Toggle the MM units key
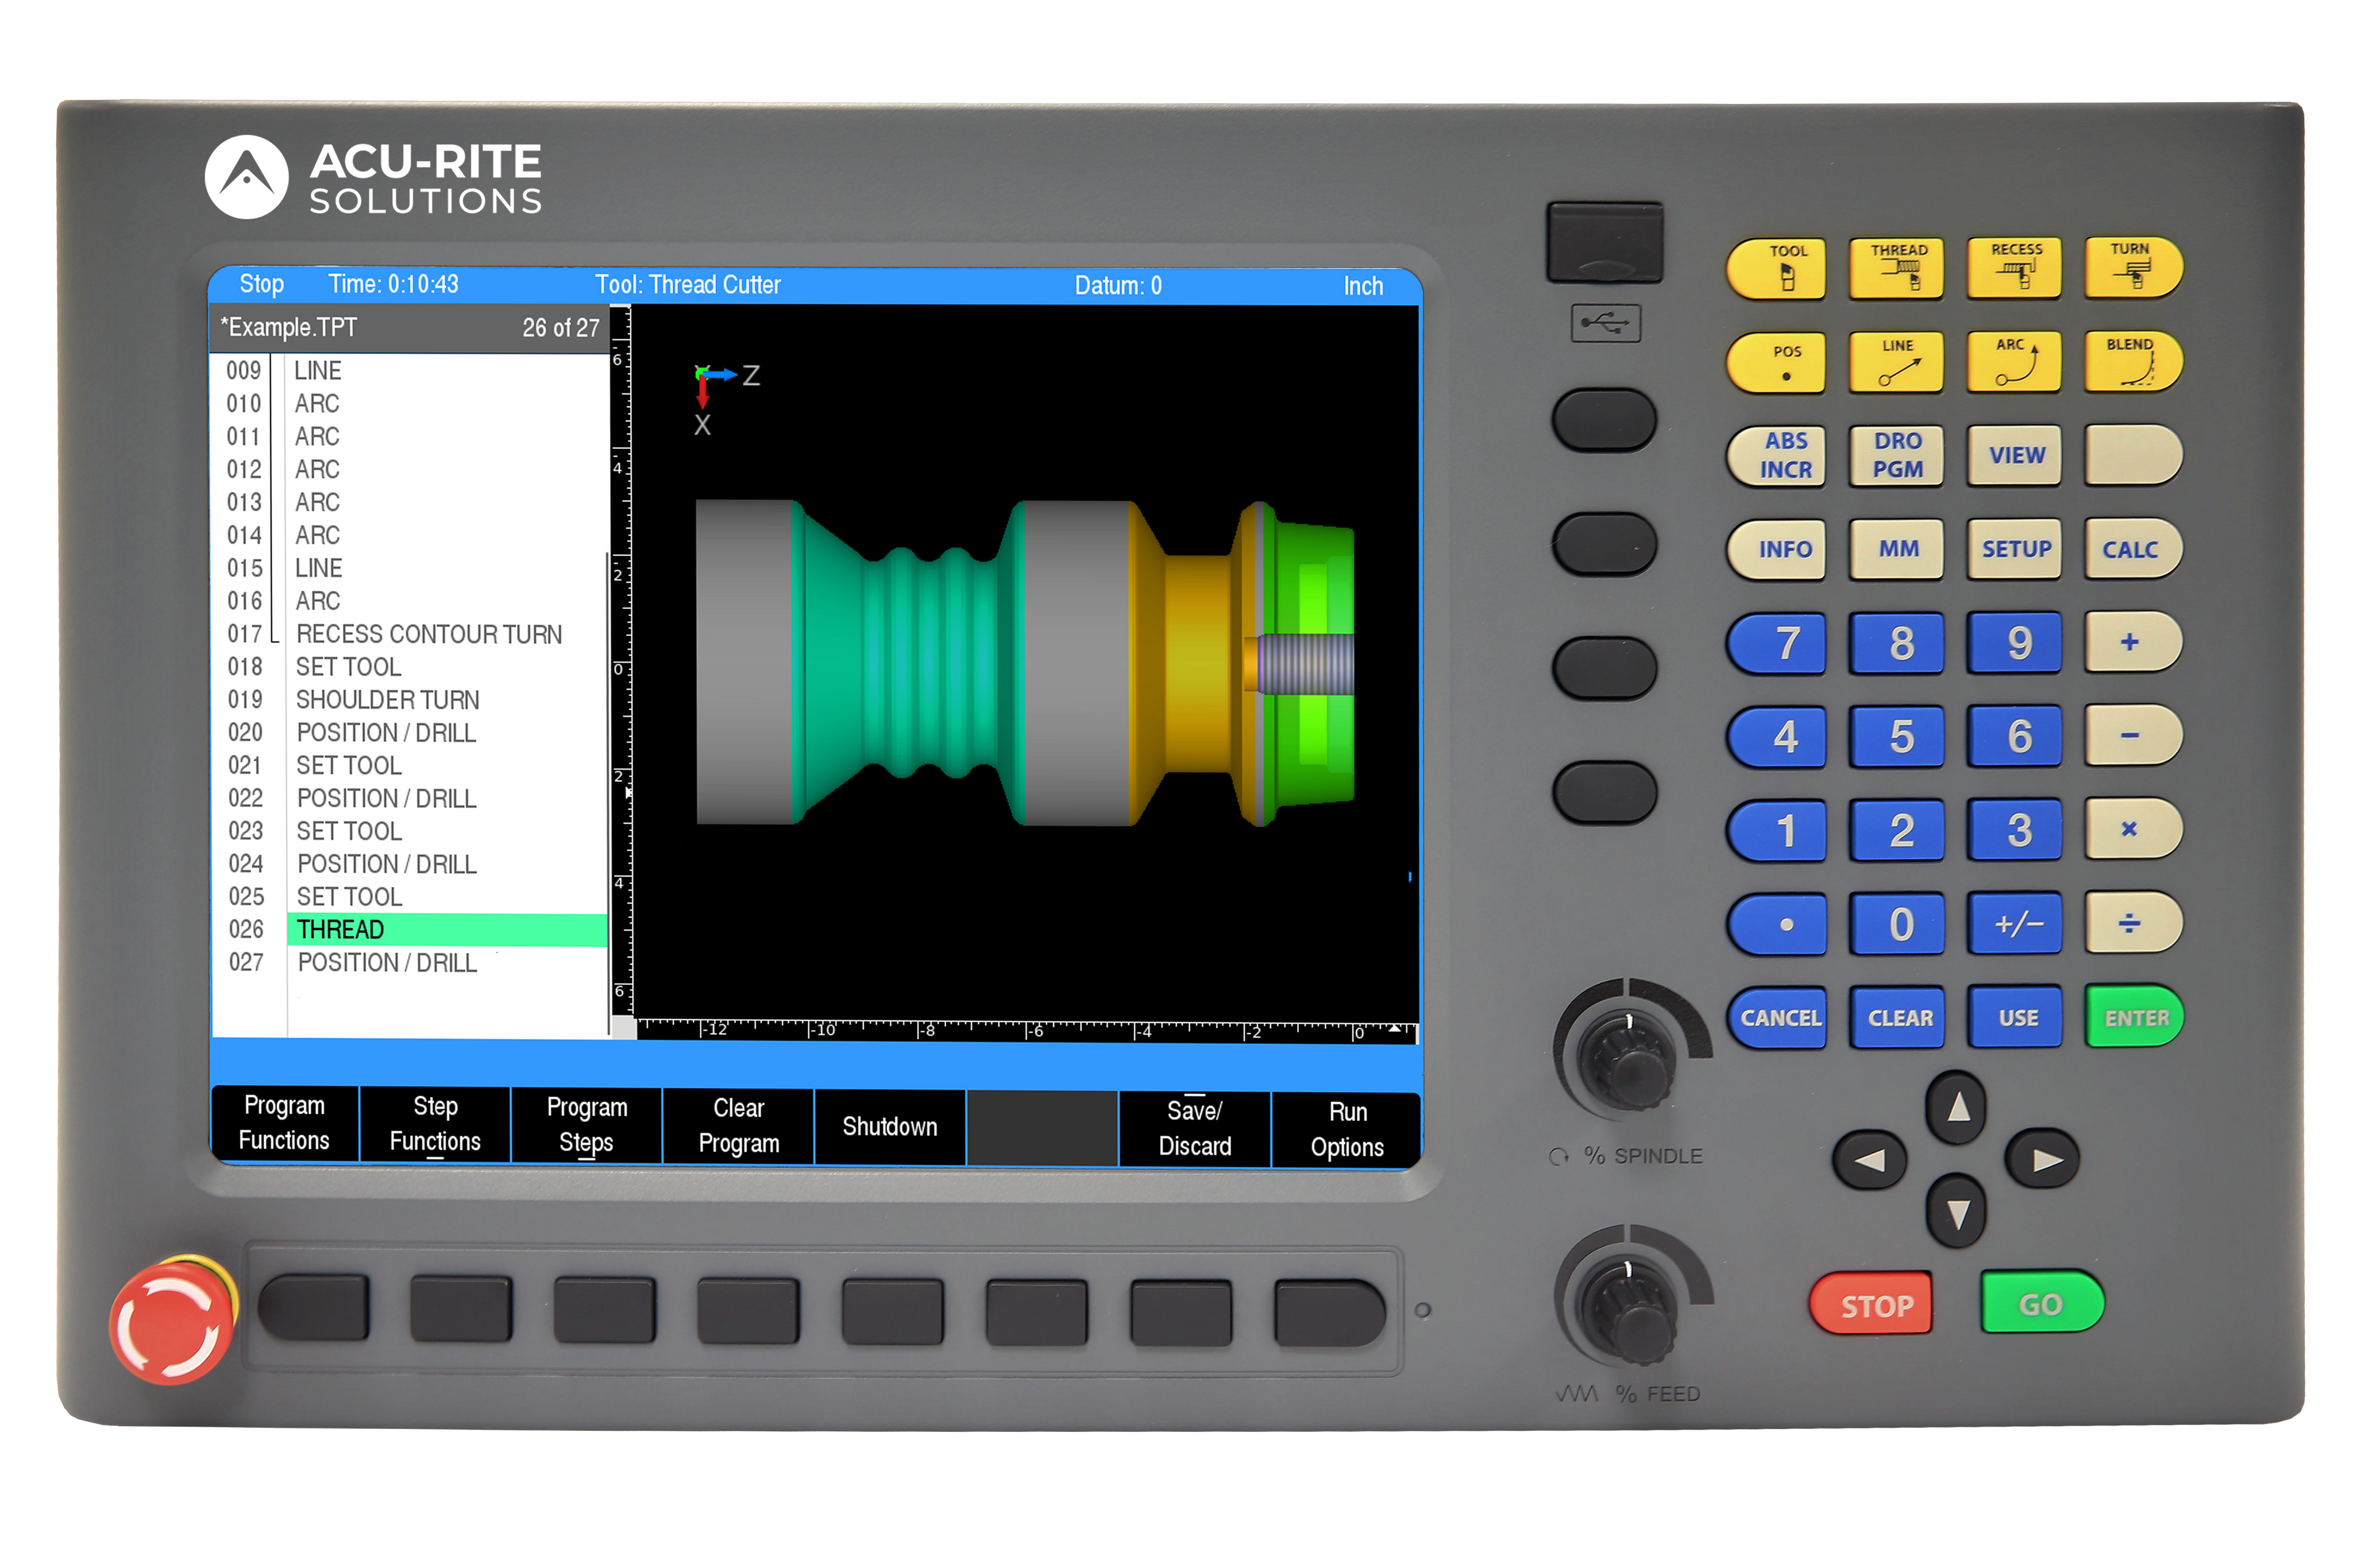Viewport: 2353px width, 1568px height. pyautogui.click(x=1897, y=549)
